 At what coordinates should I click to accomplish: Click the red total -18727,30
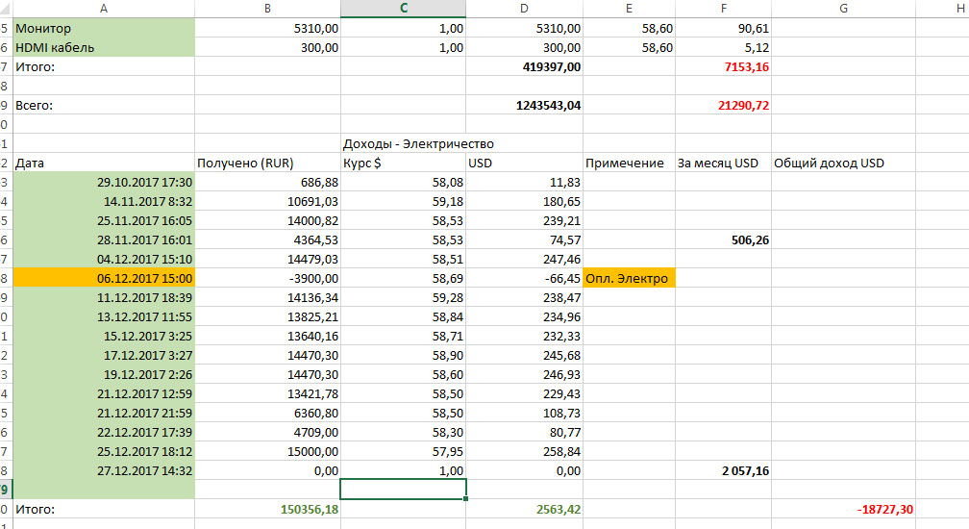tap(884, 509)
